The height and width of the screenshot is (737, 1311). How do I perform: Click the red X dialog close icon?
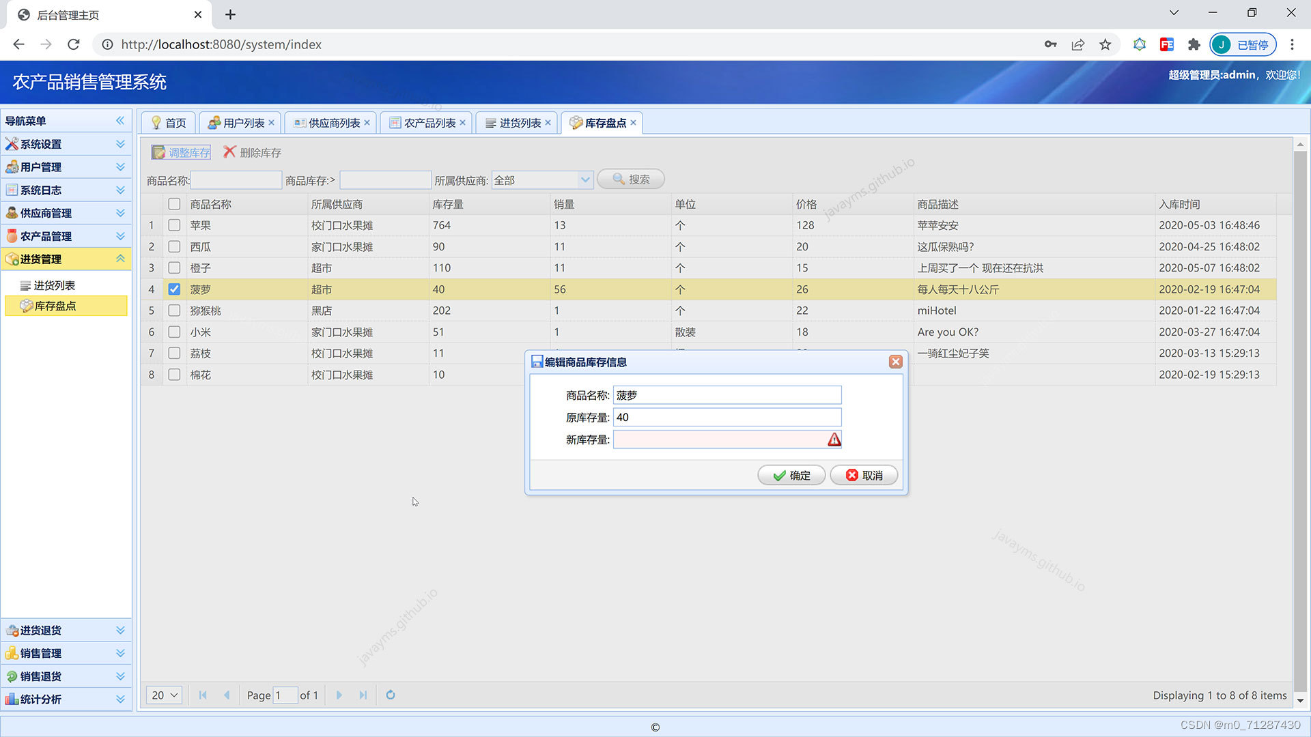click(x=896, y=362)
